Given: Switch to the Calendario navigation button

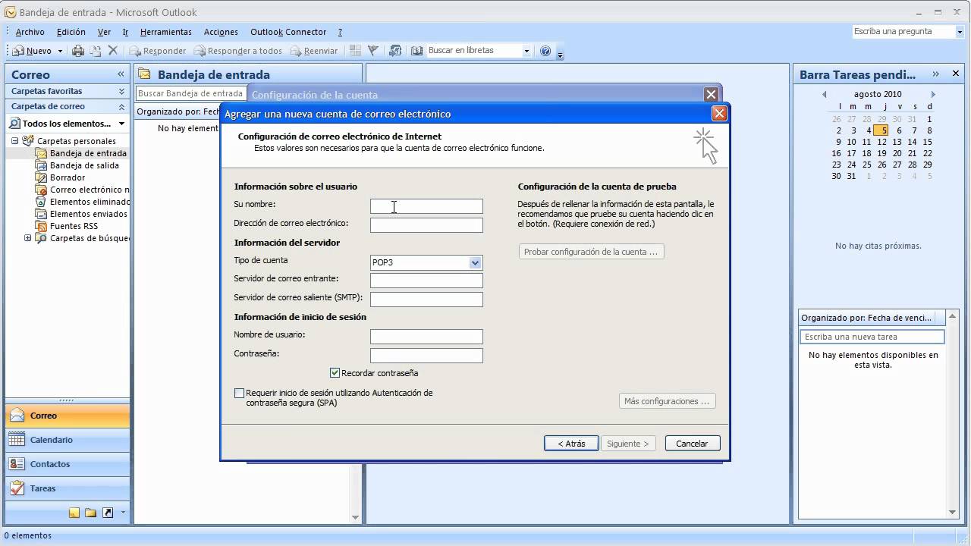Looking at the screenshot, I should click(x=68, y=440).
